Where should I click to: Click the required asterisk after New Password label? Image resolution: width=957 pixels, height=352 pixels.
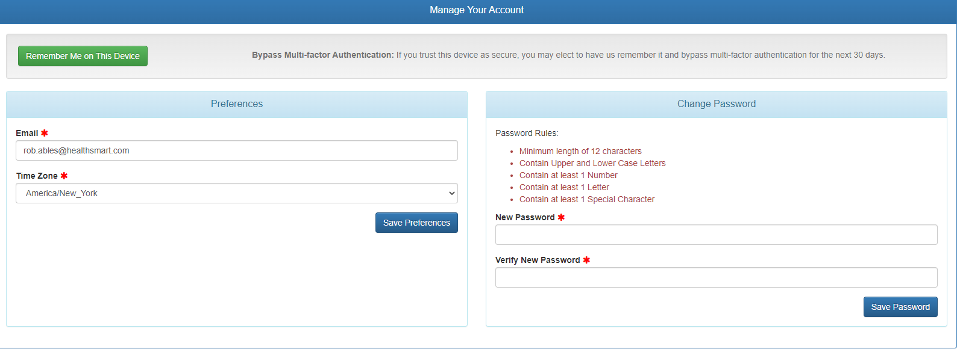point(561,217)
